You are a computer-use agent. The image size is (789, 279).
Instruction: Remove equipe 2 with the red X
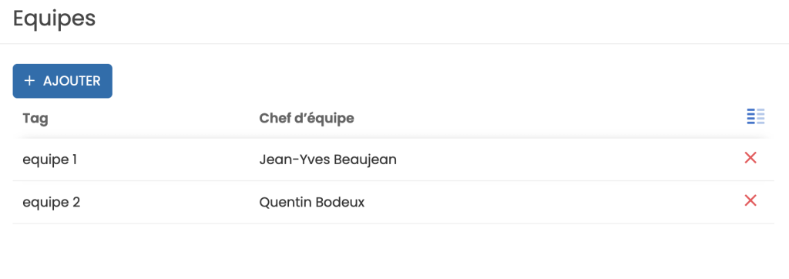pos(750,200)
